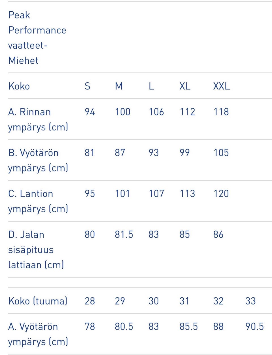The height and width of the screenshot is (355, 272).
Task: Click hip value 113 for size XL
Action: [x=187, y=194]
